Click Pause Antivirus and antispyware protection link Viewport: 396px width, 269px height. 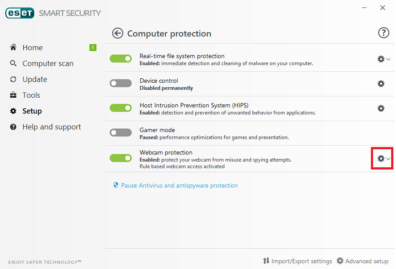pyautogui.click(x=179, y=185)
